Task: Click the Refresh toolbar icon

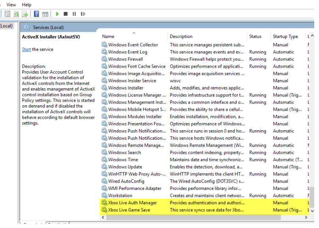Action: click(x=17, y=14)
